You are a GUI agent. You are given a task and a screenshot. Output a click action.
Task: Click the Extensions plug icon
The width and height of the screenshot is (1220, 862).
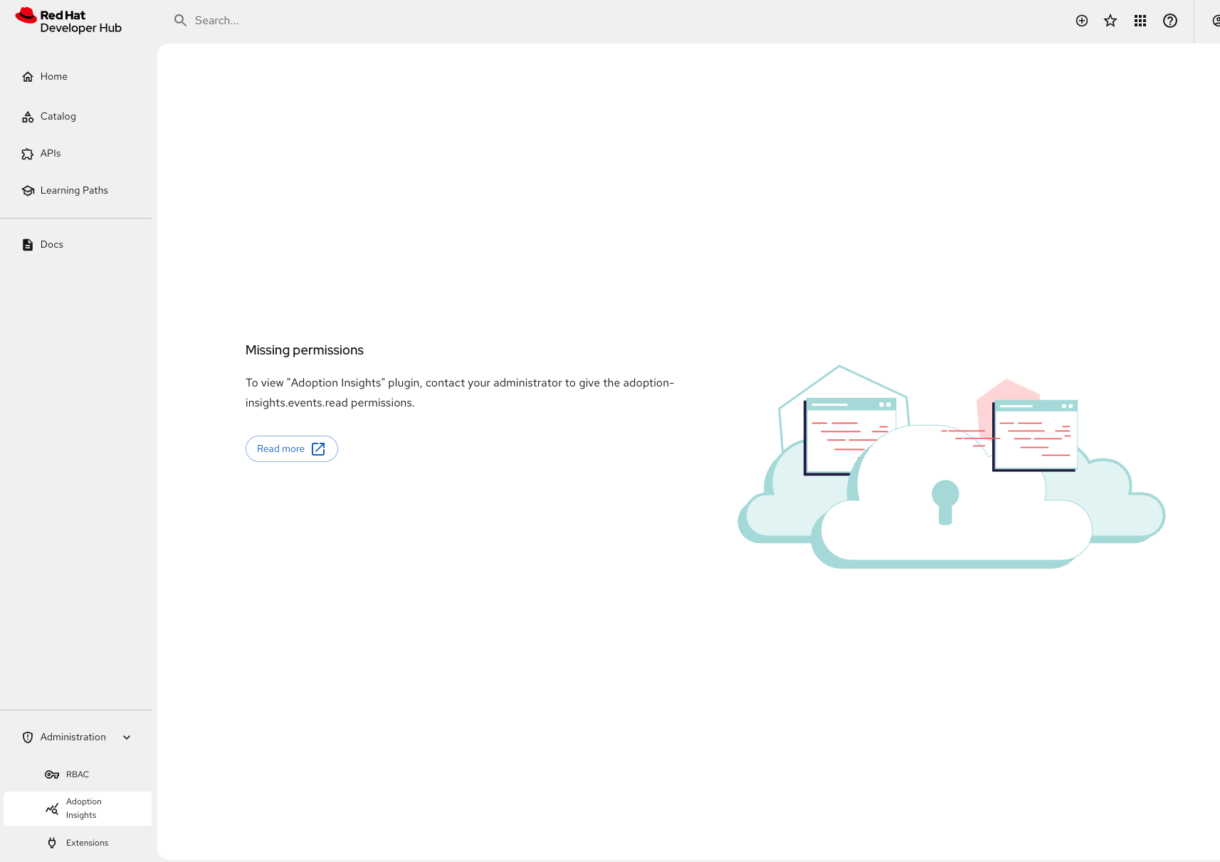(x=52, y=843)
